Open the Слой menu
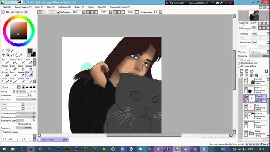The height and width of the screenshot is (152, 270). 51,7
